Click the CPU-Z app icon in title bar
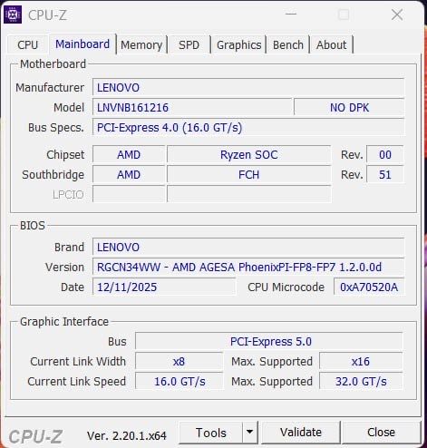This screenshot has width=427, height=448. tap(13, 15)
